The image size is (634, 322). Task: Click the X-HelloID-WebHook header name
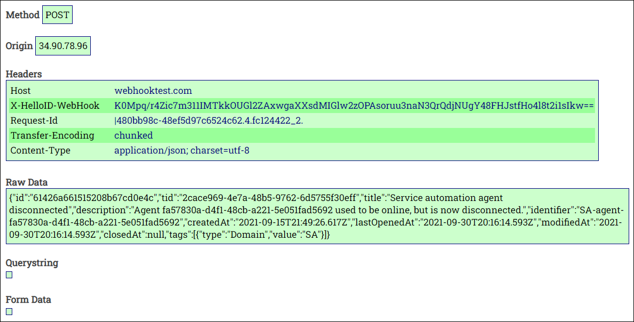click(x=55, y=106)
